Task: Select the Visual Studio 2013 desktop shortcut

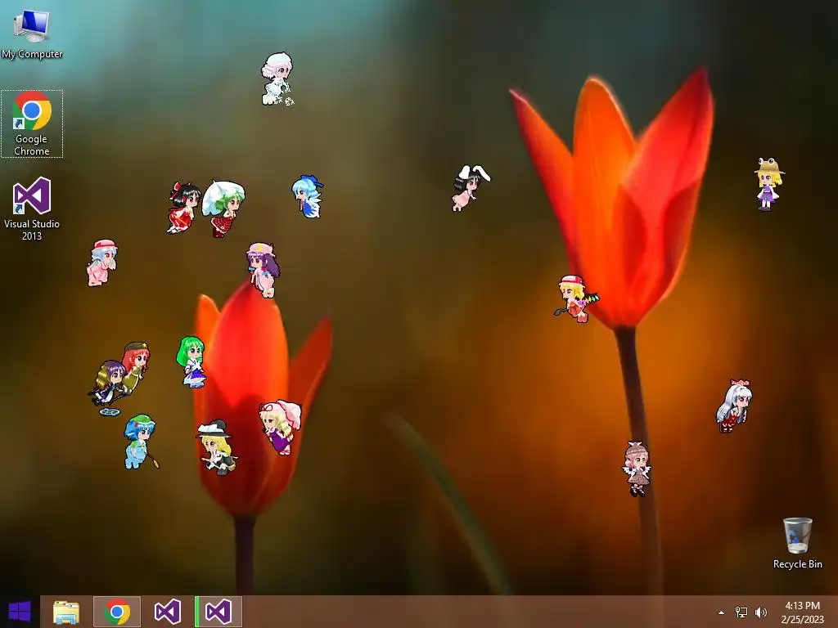Action: (32, 209)
